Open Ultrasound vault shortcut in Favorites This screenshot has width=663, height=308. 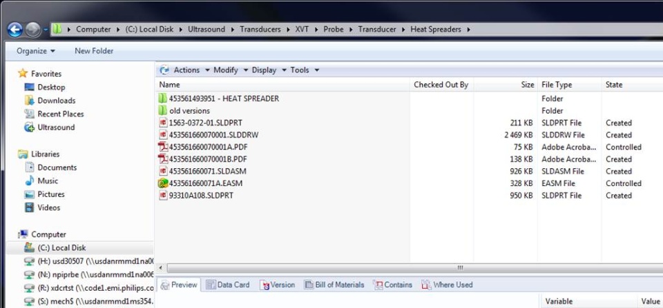click(56, 127)
